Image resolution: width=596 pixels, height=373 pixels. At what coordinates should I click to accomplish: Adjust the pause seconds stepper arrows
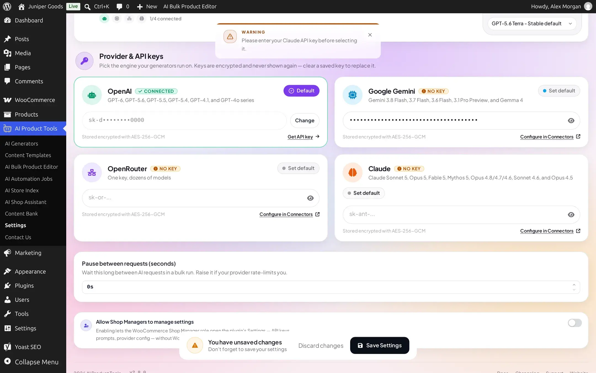574,287
